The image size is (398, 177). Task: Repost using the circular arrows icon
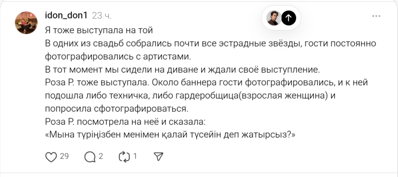click(x=124, y=156)
